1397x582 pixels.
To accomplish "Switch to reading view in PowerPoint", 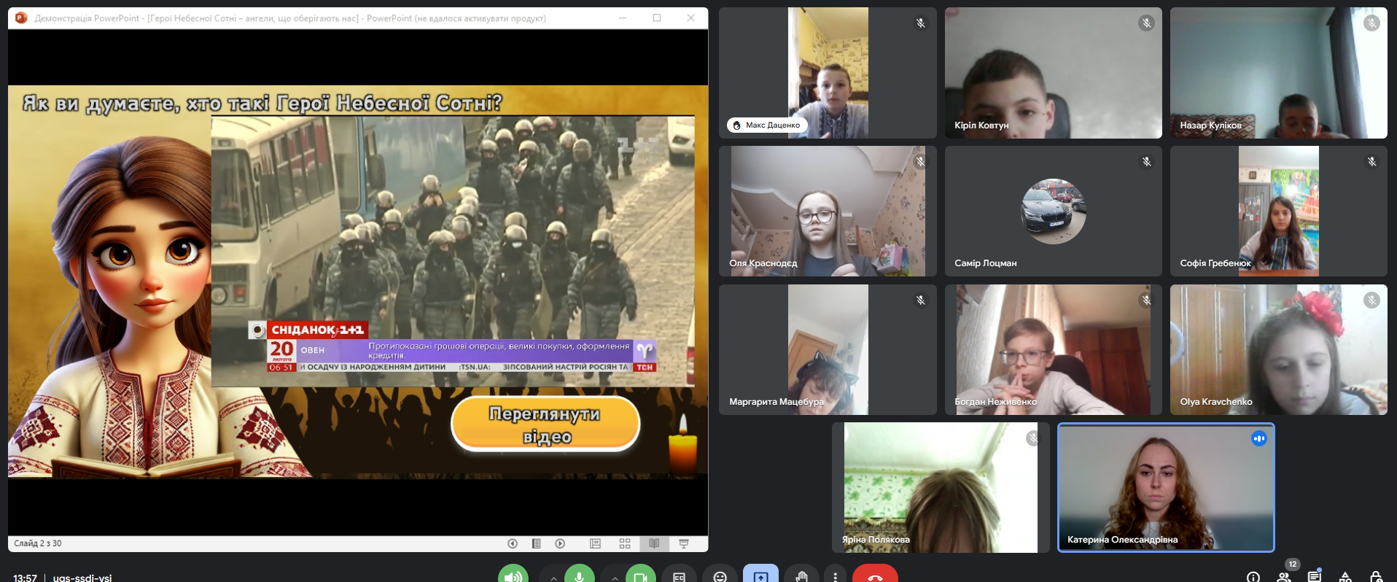I will [x=654, y=543].
